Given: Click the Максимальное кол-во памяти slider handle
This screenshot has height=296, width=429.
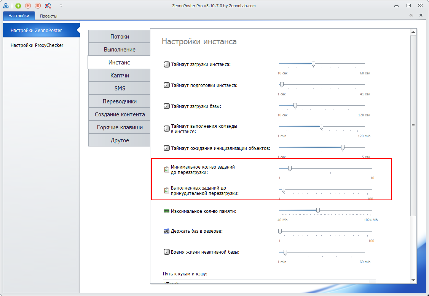Looking at the screenshot, I should click(318, 211).
